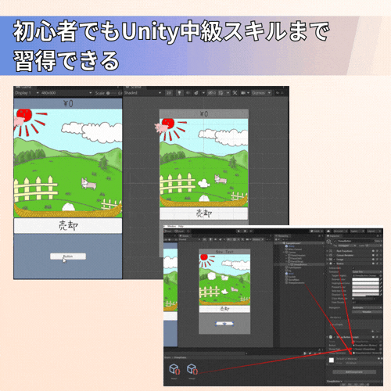Toggle Scene lighting bulb icon

179,93
